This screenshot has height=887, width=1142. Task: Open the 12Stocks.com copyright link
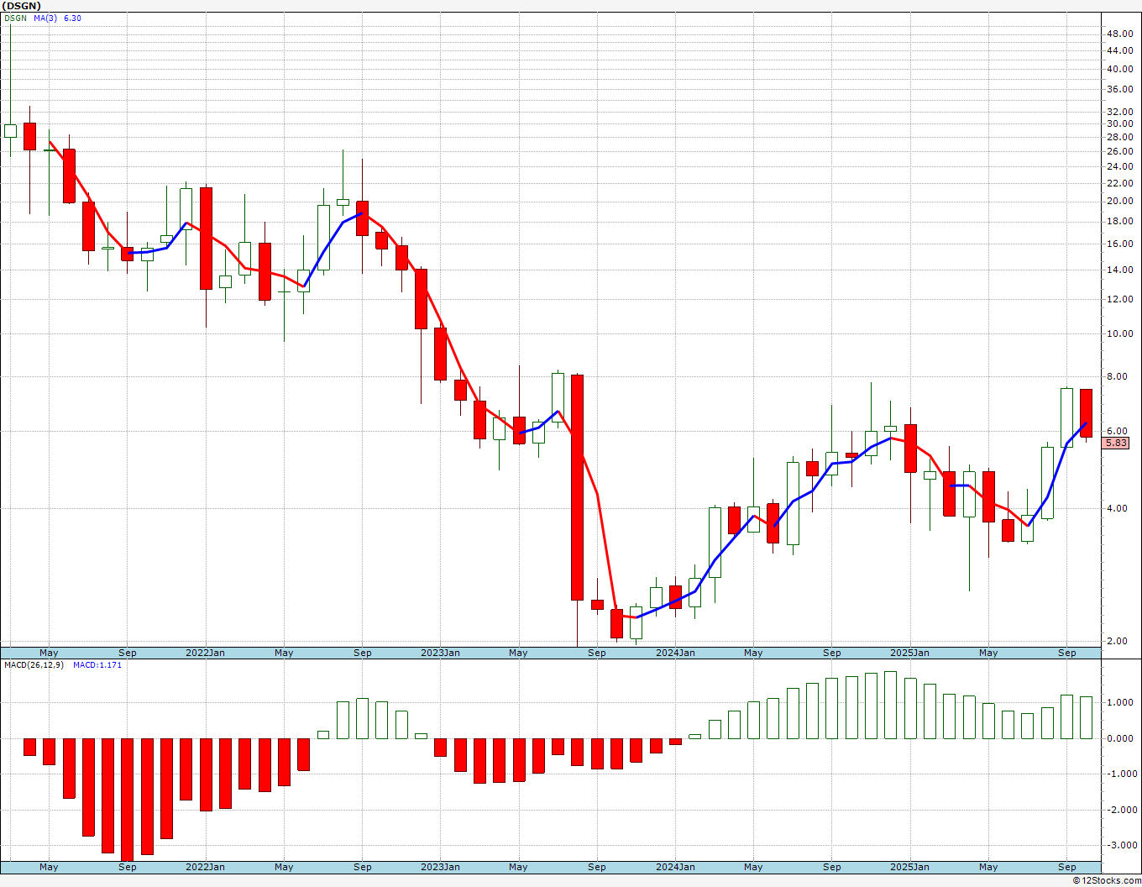(1107, 880)
